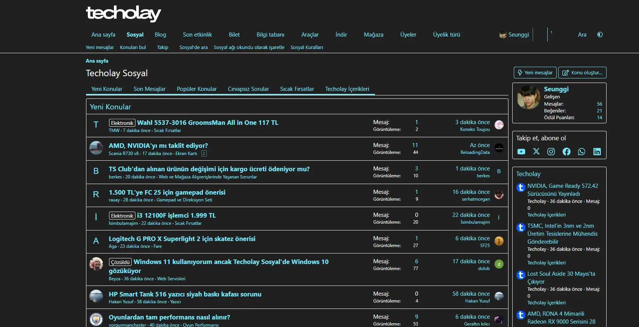The image size is (639, 327).
Task: Click dolob's green 'd' avatar
Action: (x=499, y=264)
